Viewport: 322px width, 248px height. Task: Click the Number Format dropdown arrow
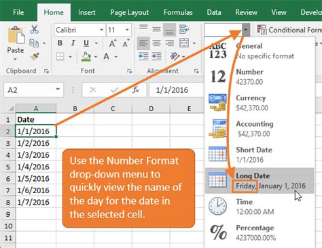point(246,30)
